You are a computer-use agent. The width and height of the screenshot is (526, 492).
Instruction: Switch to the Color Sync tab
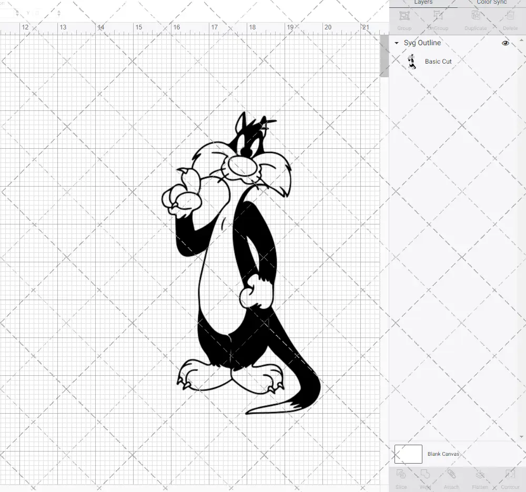[491, 3]
